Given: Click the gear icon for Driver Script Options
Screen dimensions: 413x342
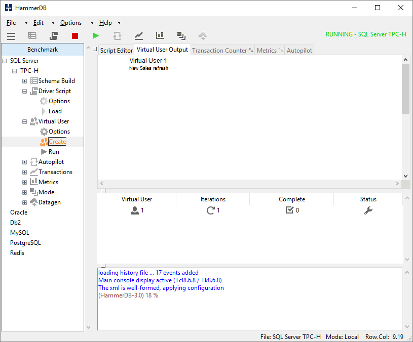Looking at the screenshot, I should point(44,101).
